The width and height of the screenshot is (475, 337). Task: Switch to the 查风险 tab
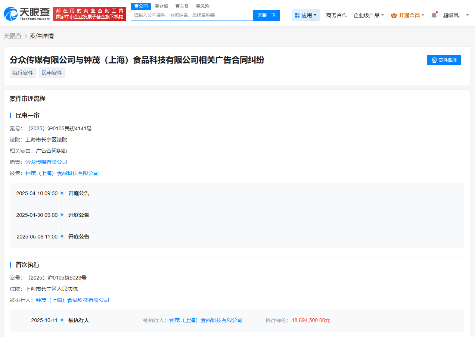tap(202, 6)
